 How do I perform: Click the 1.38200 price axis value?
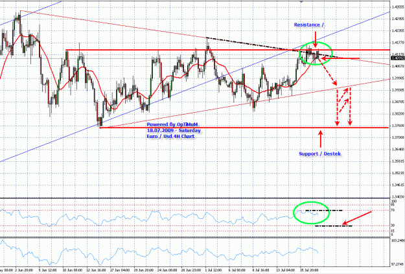[x=398, y=113]
